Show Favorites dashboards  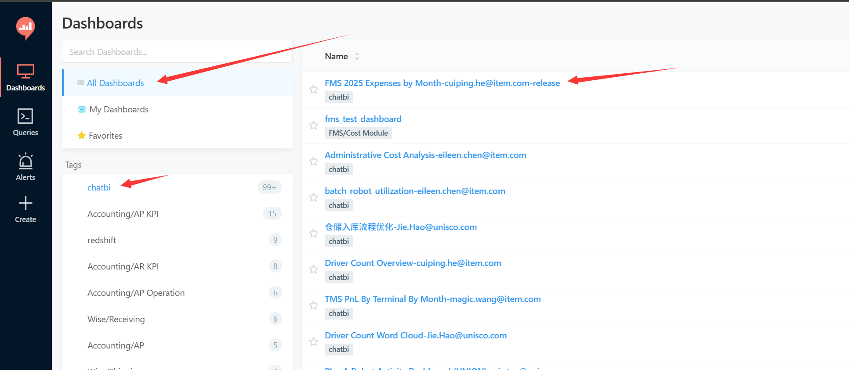point(105,136)
